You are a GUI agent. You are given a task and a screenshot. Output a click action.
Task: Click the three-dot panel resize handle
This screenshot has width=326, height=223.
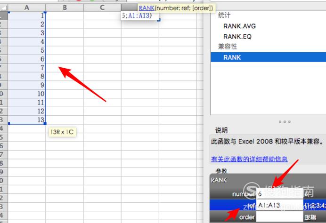click(285, 122)
